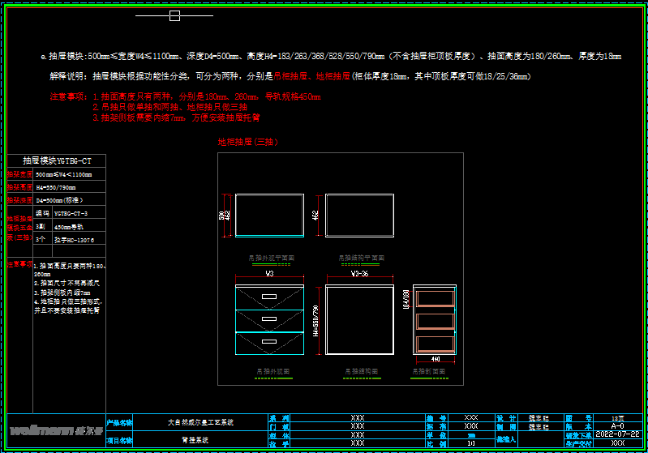Image resolution: width=648 pixels, height=453 pixels.
Task: Select the red '注意事项' notes heading
Action: (x=68, y=96)
